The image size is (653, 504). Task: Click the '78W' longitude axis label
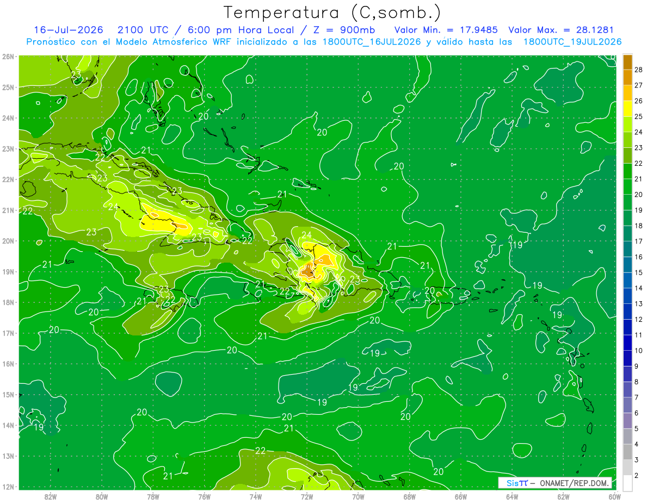pyautogui.click(x=153, y=496)
